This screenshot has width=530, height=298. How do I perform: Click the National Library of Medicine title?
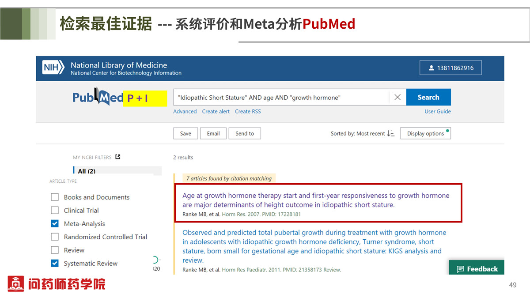pos(119,65)
